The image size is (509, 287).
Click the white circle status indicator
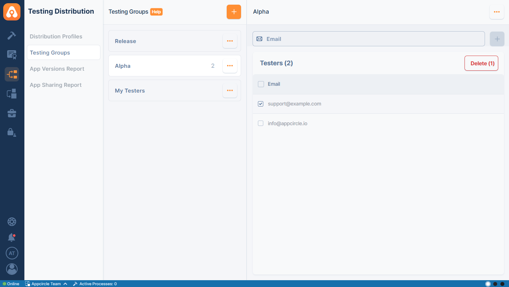click(488, 284)
